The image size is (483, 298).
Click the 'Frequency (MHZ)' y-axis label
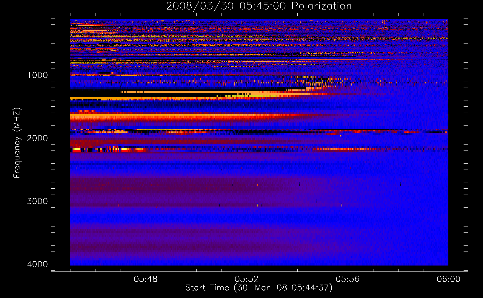17,143
